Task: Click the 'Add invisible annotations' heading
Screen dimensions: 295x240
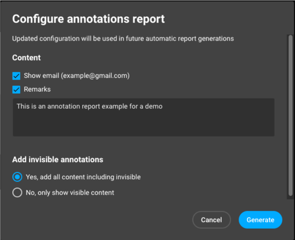Action: coord(58,160)
